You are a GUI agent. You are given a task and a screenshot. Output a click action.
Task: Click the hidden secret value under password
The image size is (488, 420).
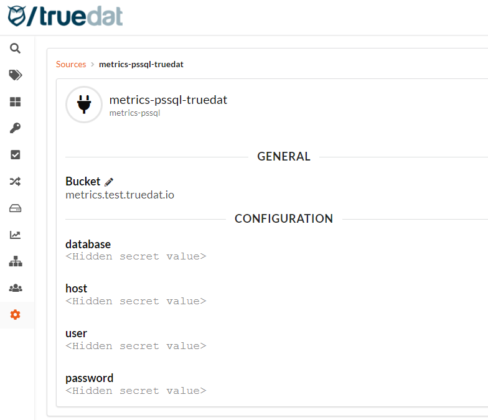pyautogui.click(x=136, y=391)
